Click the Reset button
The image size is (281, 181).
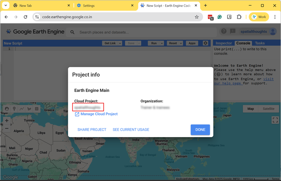173,43
